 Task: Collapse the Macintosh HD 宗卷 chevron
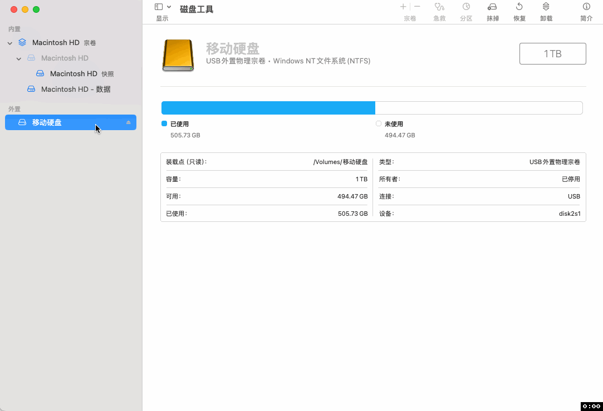[10, 43]
